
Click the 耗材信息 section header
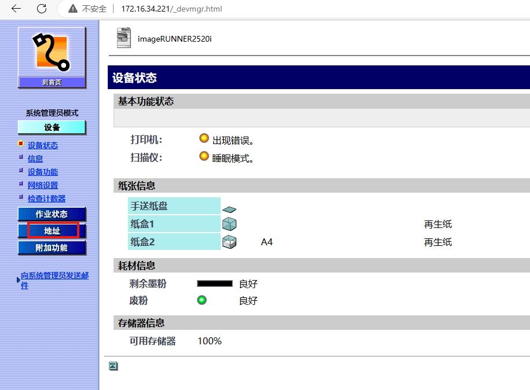pos(321,266)
